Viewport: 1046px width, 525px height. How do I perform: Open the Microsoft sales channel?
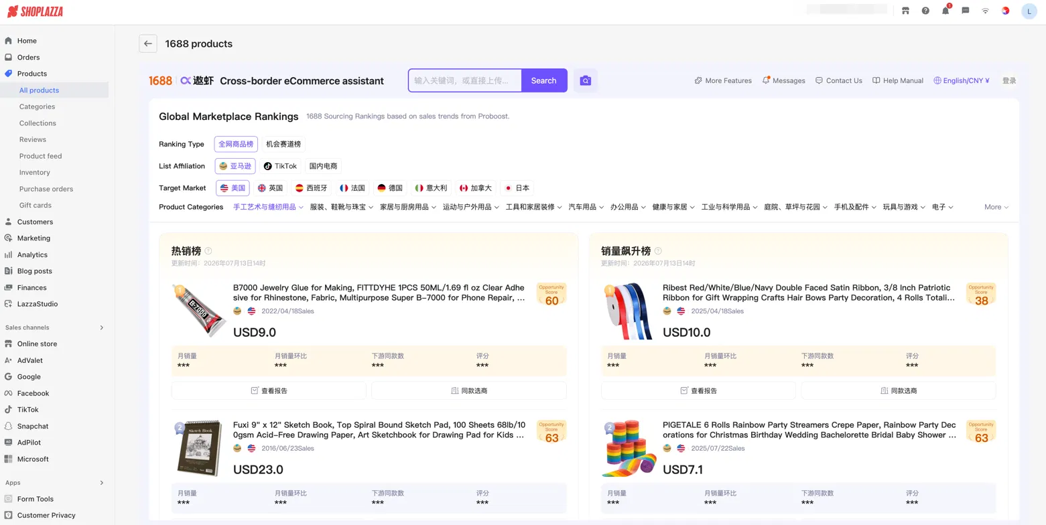click(x=33, y=459)
